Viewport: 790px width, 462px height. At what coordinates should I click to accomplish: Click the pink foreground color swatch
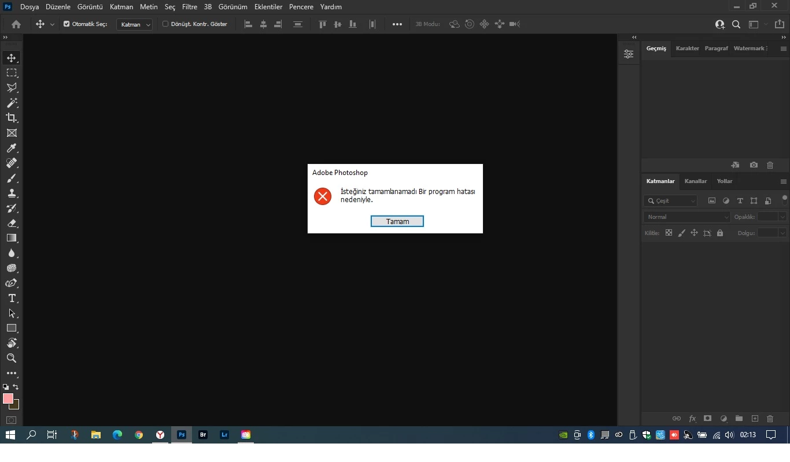[8, 398]
